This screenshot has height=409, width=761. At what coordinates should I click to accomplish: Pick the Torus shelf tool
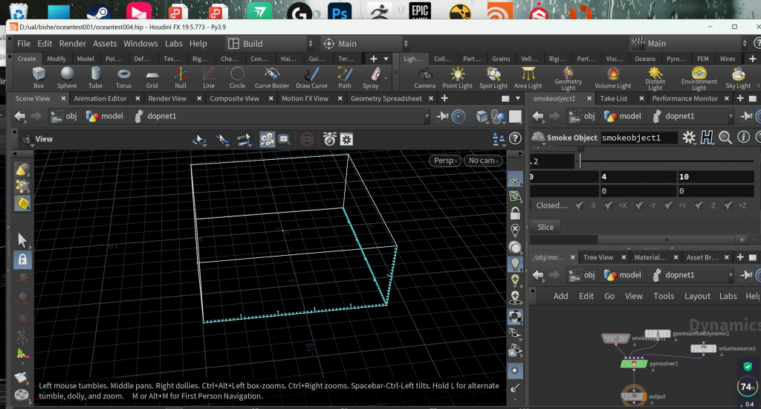point(123,78)
